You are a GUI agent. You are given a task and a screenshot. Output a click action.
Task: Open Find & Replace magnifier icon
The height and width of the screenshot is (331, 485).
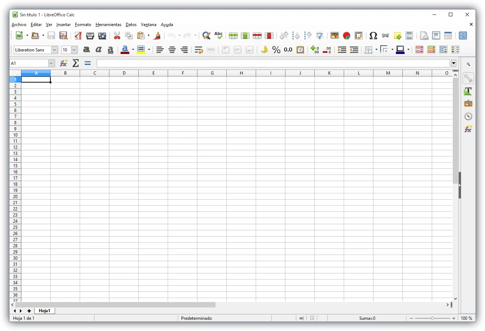pos(206,35)
